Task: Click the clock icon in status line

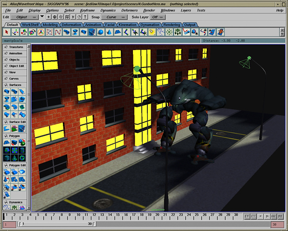Action: [x=79, y=17]
